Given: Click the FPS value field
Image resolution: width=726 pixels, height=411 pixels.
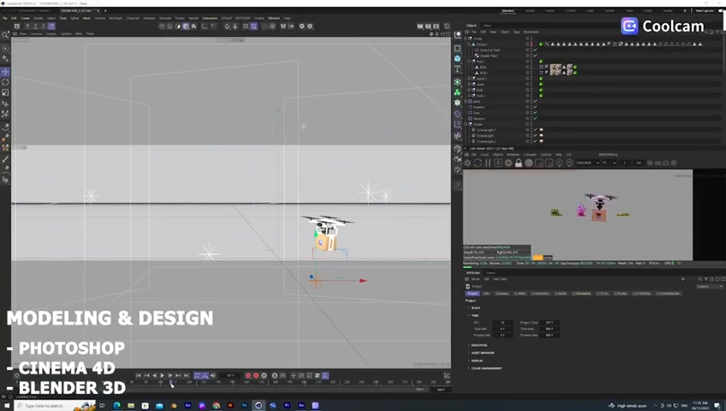Looking at the screenshot, I should click(x=503, y=323).
